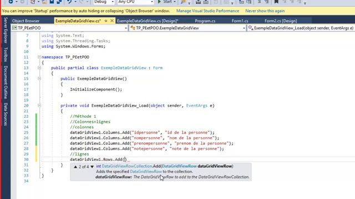Click the Navigate Backward arrow icon
The width and height of the screenshot is (355, 199).
(11, 2)
